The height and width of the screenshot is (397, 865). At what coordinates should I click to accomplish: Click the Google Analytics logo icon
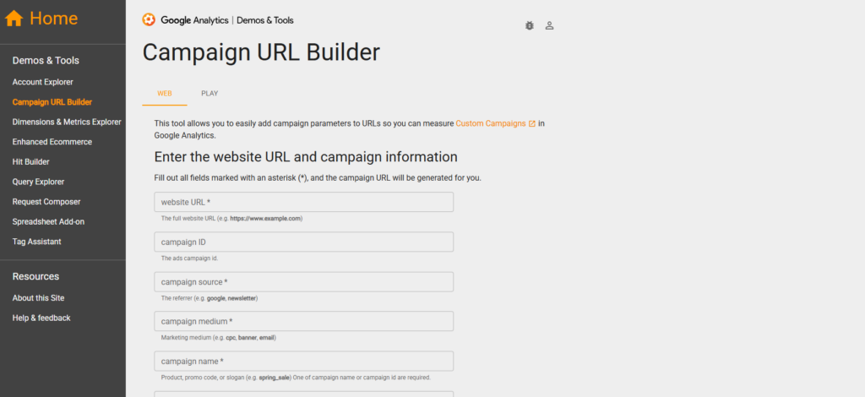pos(149,20)
